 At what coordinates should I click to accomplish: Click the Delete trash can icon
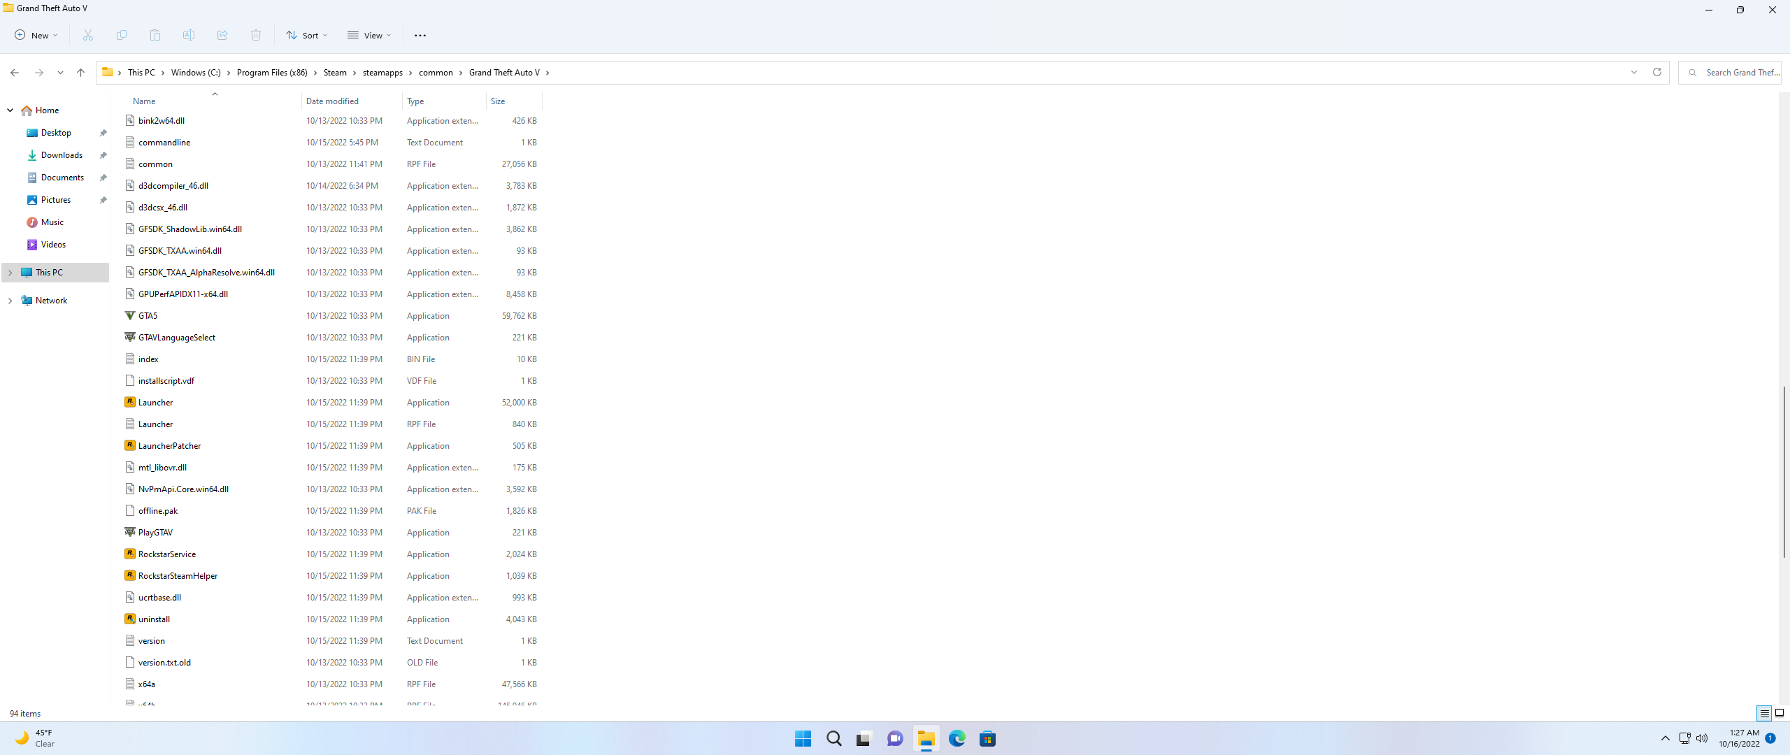(256, 35)
